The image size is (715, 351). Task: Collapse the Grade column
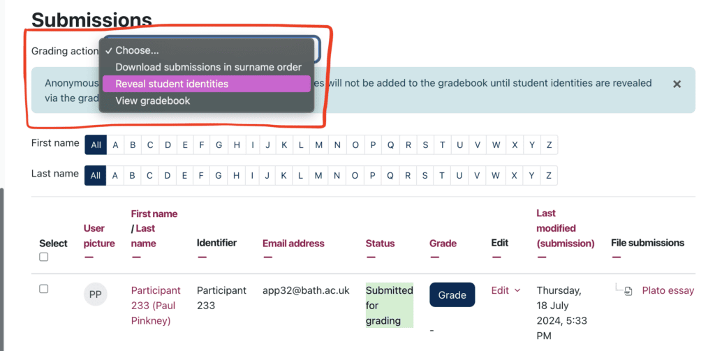click(434, 257)
